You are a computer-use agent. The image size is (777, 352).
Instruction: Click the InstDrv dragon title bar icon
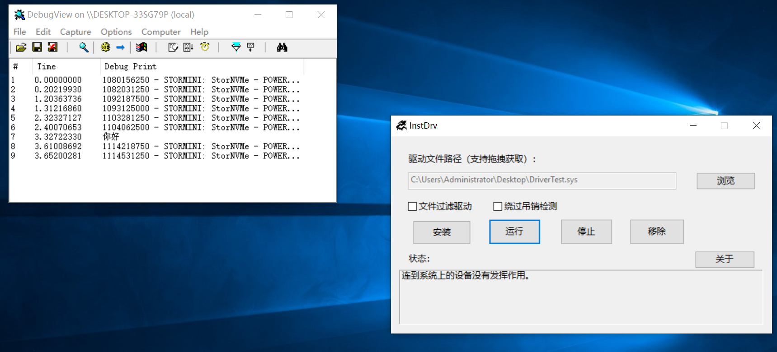click(401, 125)
